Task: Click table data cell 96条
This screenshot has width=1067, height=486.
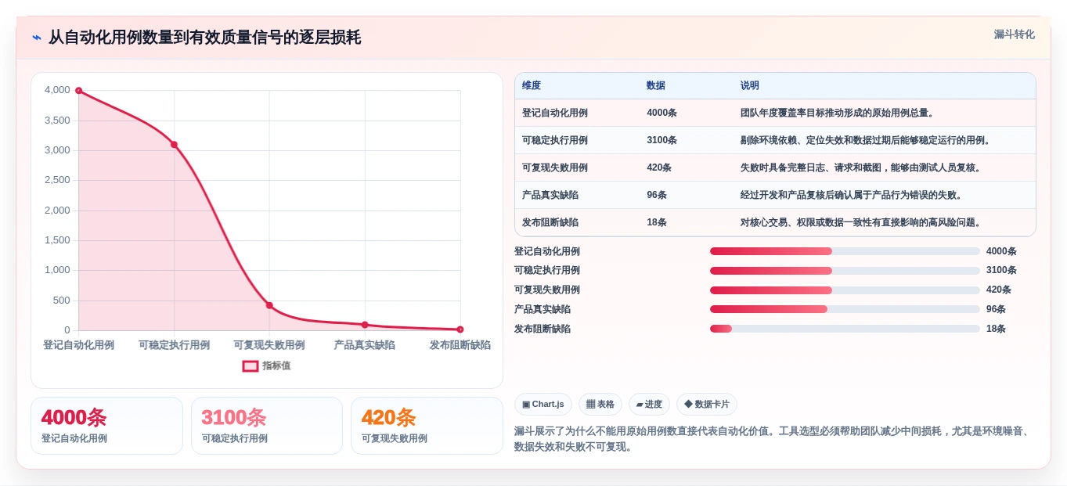Action: (657, 195)
